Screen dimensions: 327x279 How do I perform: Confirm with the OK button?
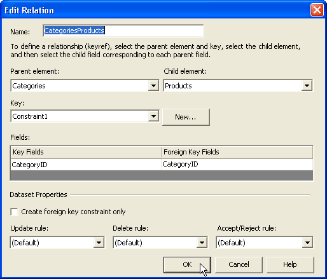[x=187, y=265]
